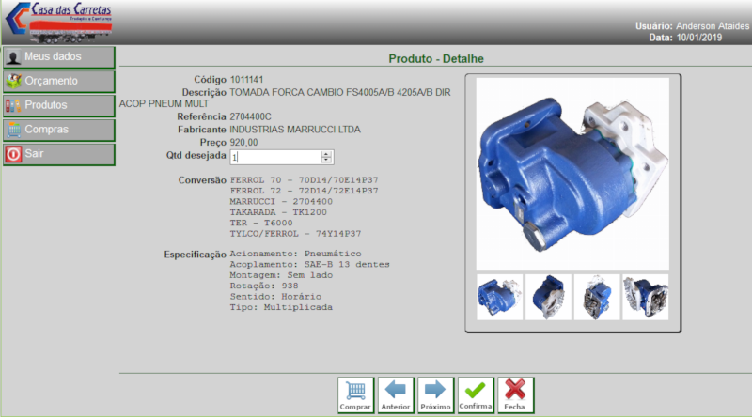Click the Compras basket icon

point(13,130)
